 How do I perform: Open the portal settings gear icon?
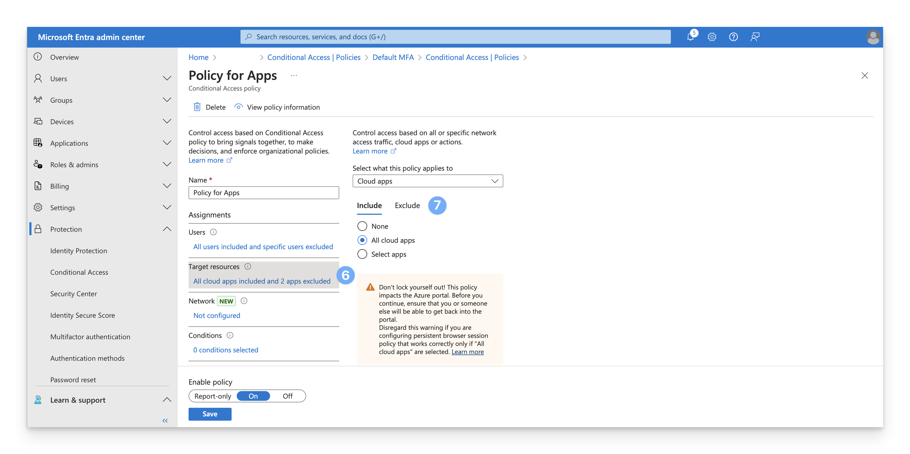(712, 37)
